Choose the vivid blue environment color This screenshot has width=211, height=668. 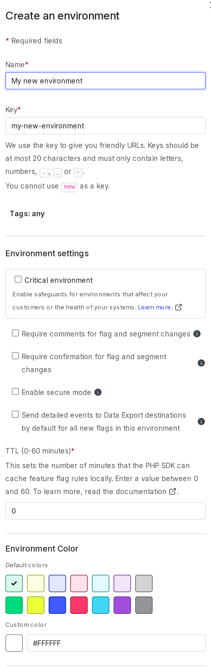click(57, 605)
